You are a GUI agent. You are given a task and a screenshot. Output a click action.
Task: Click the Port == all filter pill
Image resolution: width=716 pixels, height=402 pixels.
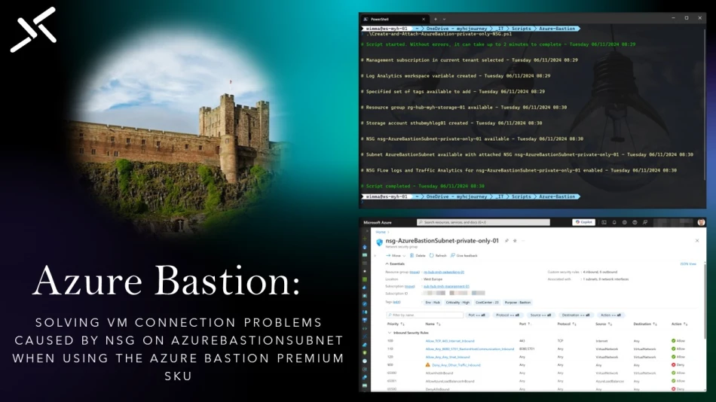pyautogui.click(x=478, y=315)
